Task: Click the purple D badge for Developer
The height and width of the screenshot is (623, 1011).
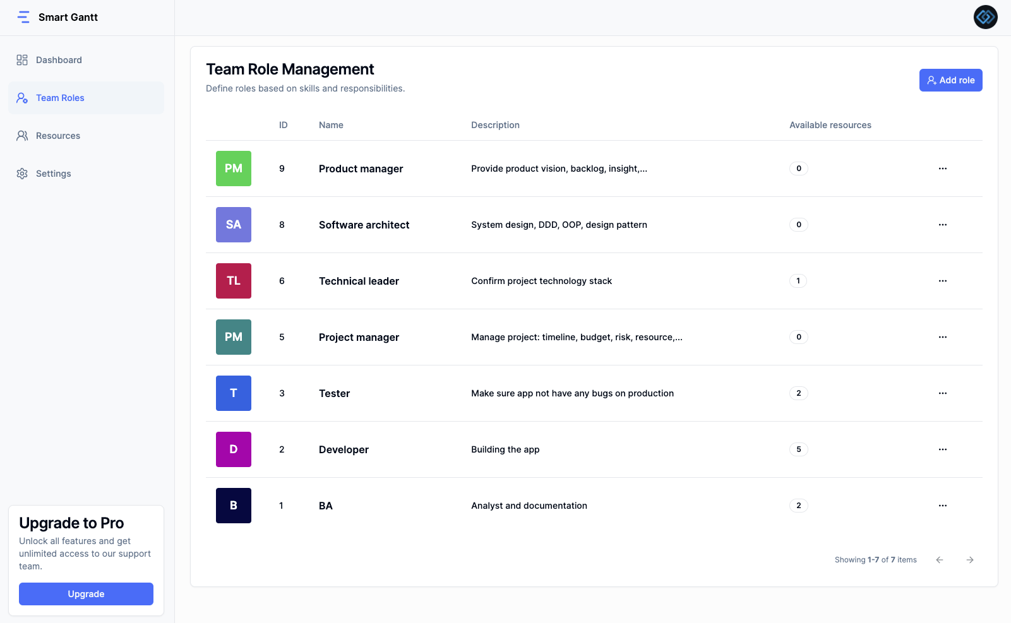Action: click(x=234, y=449)
